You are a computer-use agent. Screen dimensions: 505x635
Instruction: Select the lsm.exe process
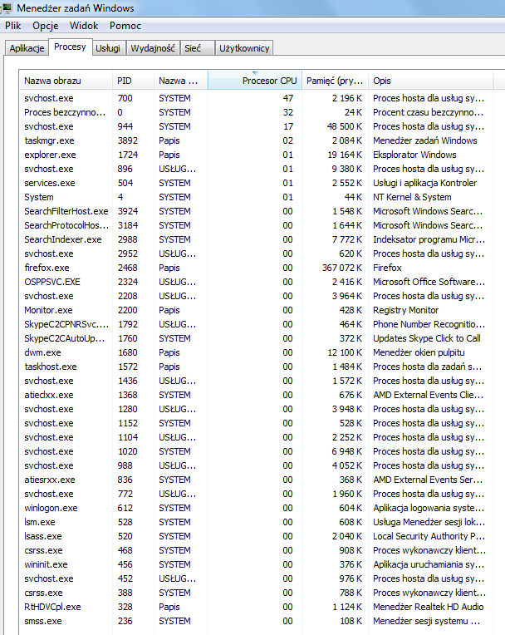pos(256,523)
